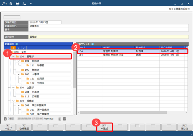This screenshot has height=136, width=193.
Task: Click the refresh icon beside history arrows
Action: 64,119
